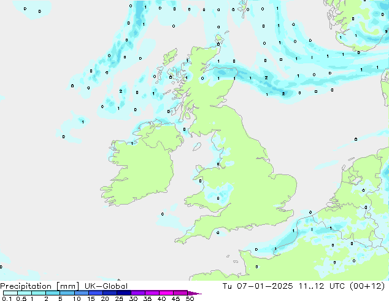Pick the 10–15 mm blue legend swatch
Image resolution: width=389 pixels, height=301 pixels.
click(x=81, y=293)
